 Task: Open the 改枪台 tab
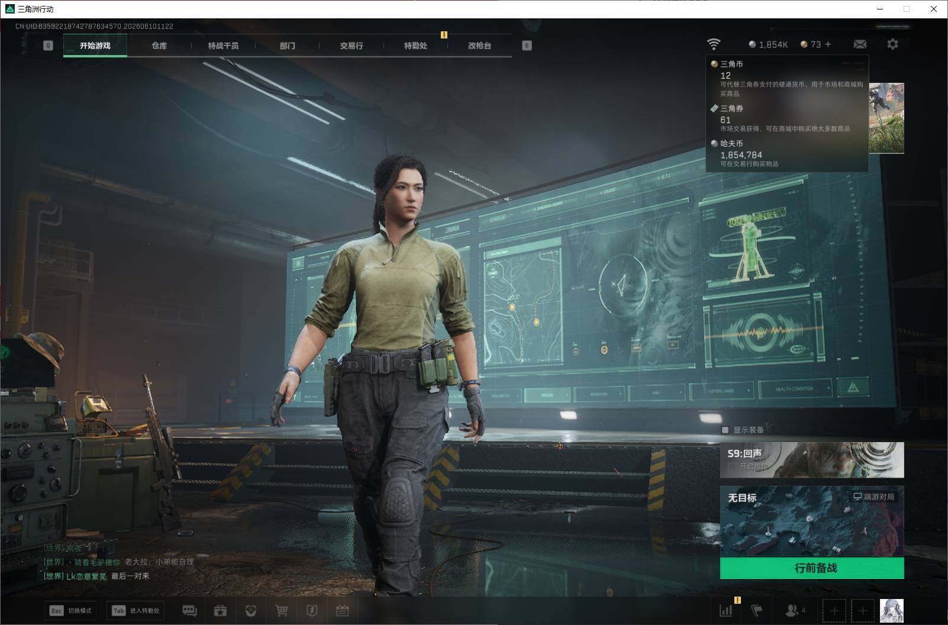coord(479,46)
